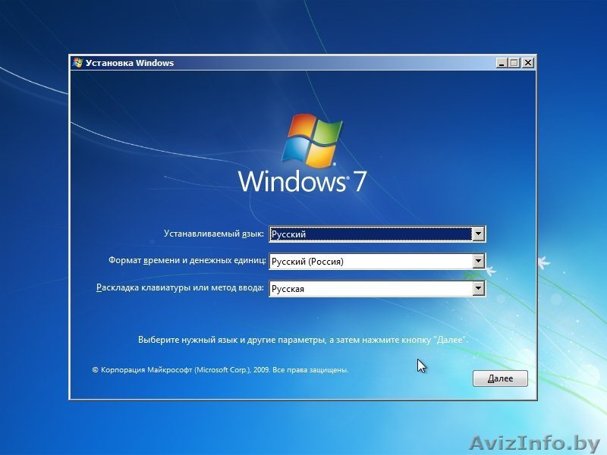Minimize the setup window

coord(502,63)
